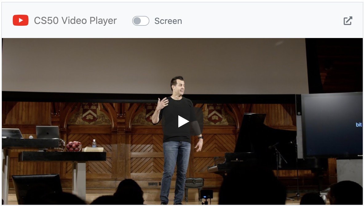This screenshot has width=364, height=206.
Task: Click the grand piano in the video
Action: pos(255,143)
